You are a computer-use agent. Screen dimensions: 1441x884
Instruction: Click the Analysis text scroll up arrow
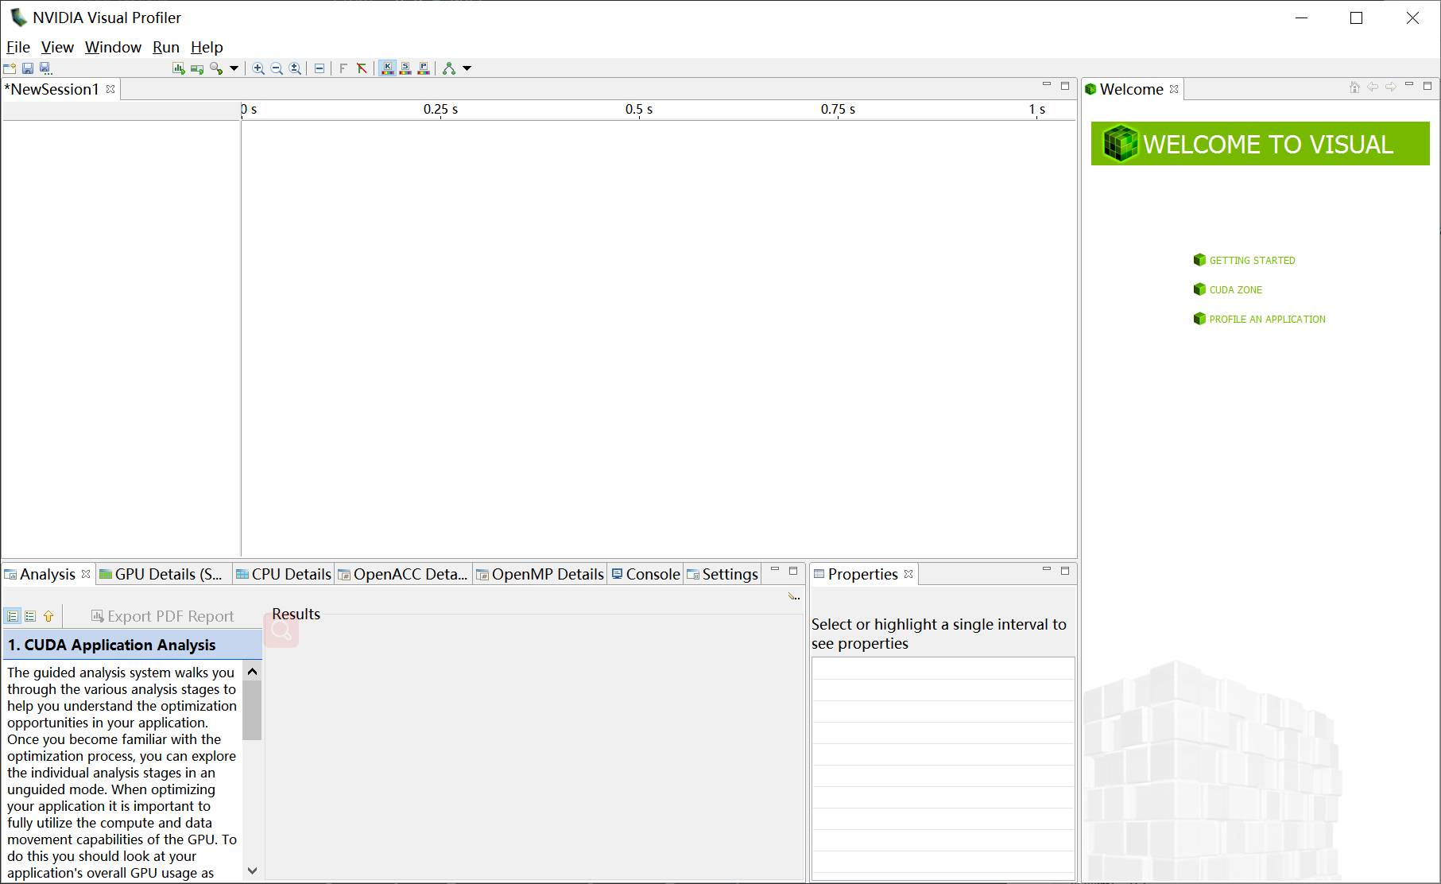(x=252, y=672)
